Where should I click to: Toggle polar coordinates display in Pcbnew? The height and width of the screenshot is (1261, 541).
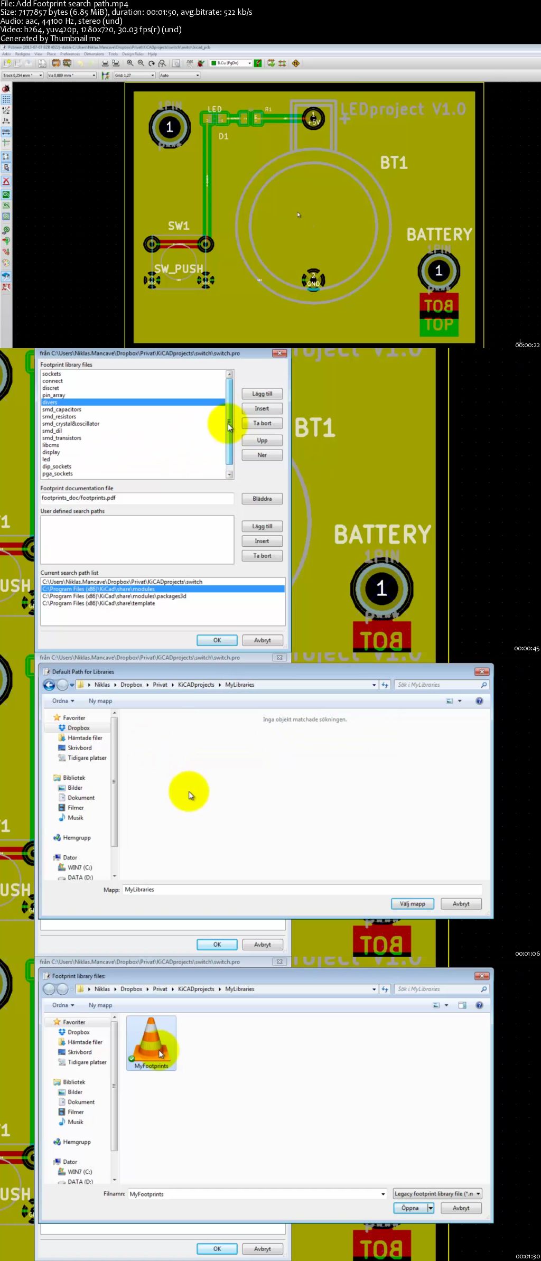[x=6, y=110]
